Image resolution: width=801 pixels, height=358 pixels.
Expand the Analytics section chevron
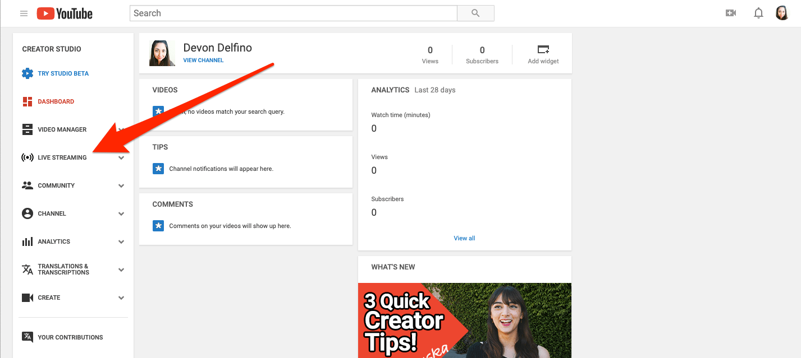click(121, 241)
